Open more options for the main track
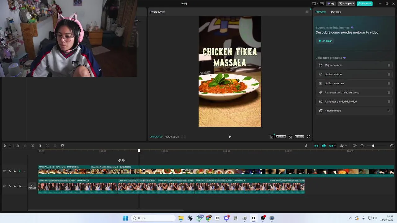Viewport: 397px width, 223px height. [x=25, y=186]
